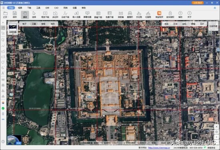Expand the left sidebar chevron at top
Screen dimensions: 220x150
3,22
